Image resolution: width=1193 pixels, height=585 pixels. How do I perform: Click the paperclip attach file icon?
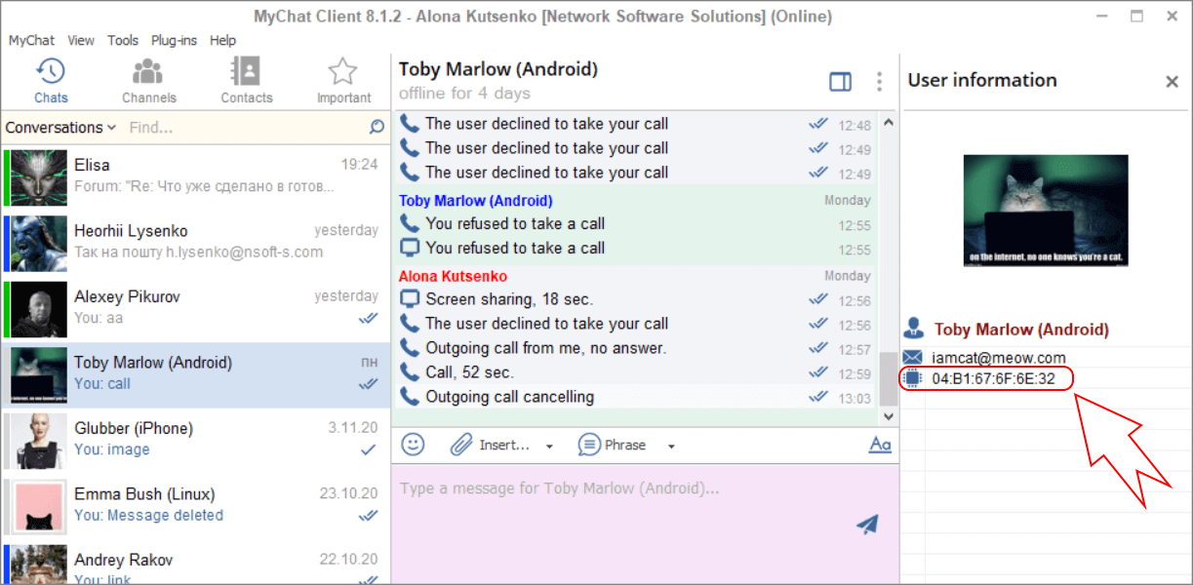460,445
